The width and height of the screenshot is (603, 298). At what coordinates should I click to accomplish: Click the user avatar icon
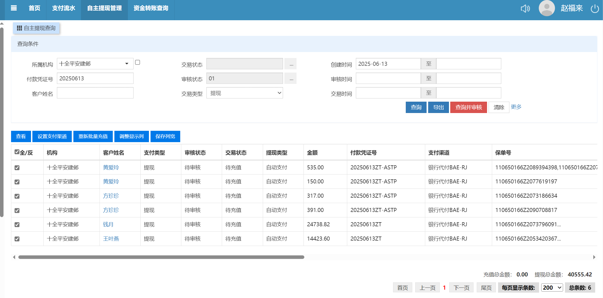547,8
